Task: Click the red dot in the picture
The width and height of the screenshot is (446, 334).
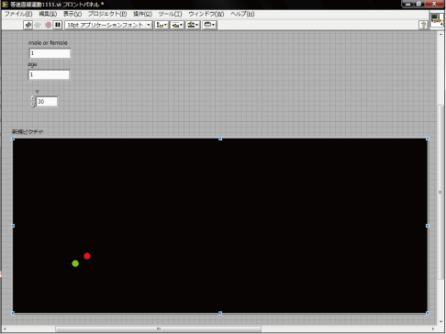Action: click(x=87, y=256)
